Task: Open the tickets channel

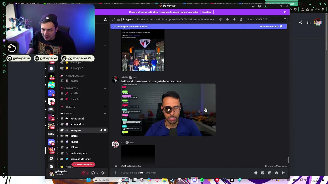Action: (83, 99)
